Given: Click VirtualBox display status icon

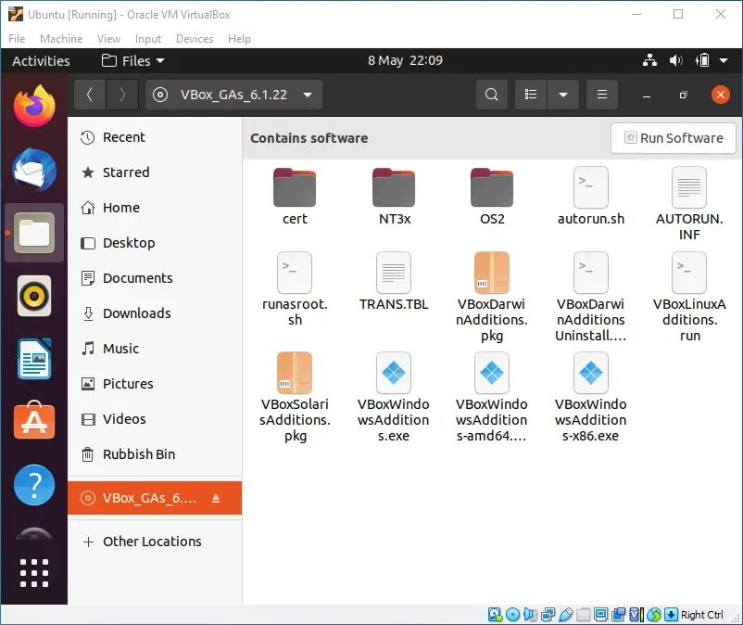Looking at the screenshot, I should click(x=601, y=615).
